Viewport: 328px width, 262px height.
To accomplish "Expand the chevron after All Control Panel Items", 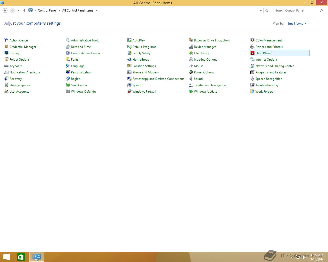I will click(x=96, y=10).
